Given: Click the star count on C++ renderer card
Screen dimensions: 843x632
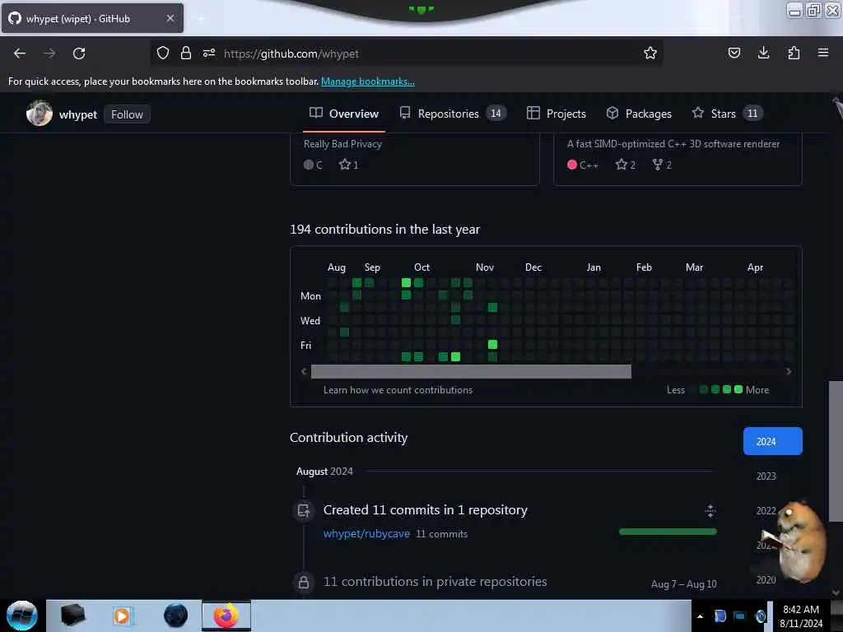Looking at the screenshot, I should click(x=626, y=165).
